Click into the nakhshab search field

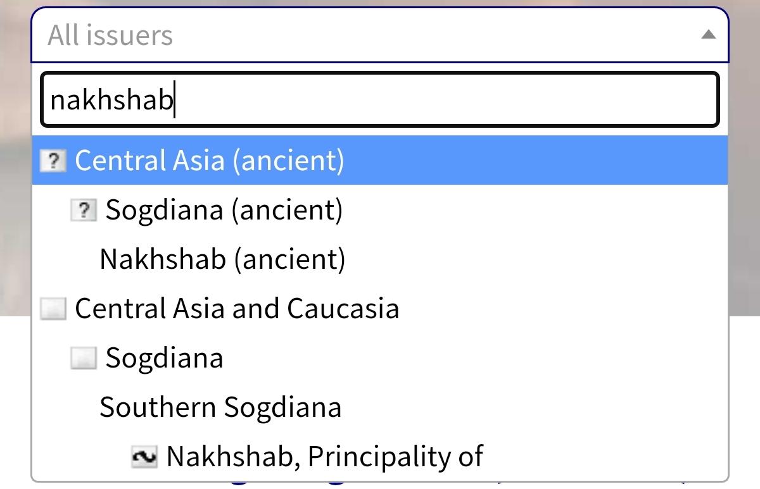(380, 99)
